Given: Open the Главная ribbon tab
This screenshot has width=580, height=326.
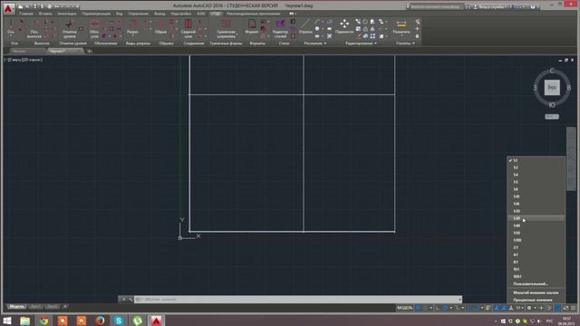Looking at the screenshot, I should 26,14.
